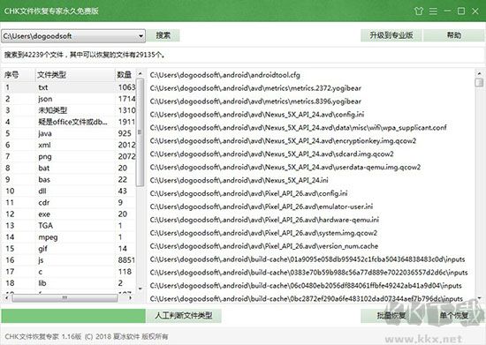Screen dimensions: 486x345
Task: Click the 升级到专业版 upgrade button
Action: click(x=391, y=35)
